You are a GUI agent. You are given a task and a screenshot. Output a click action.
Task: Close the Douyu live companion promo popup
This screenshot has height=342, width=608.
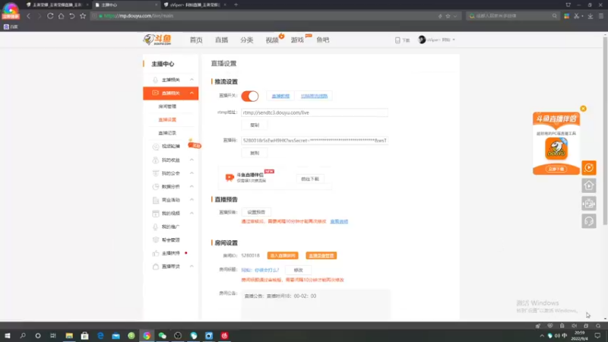coord(583,109)
